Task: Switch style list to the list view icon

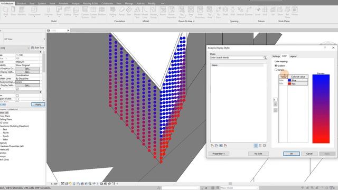Action: pos(256,146)
